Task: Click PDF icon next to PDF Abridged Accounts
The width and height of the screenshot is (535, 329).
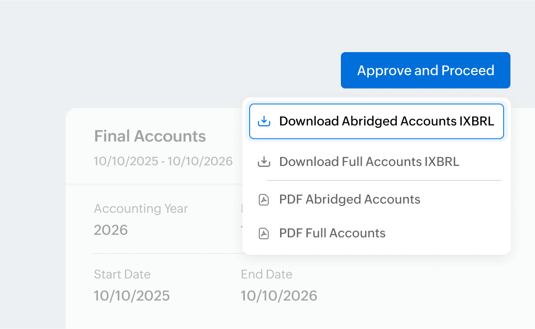Action: pyautogui.click(x=264, y=200)
